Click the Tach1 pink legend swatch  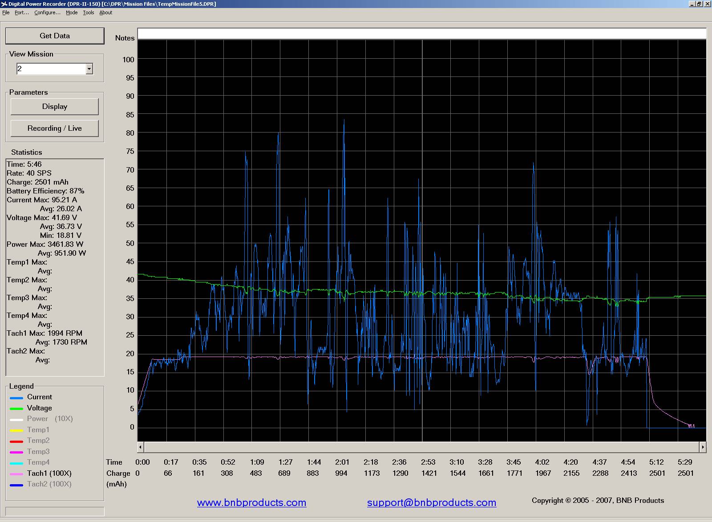(16, 474)
